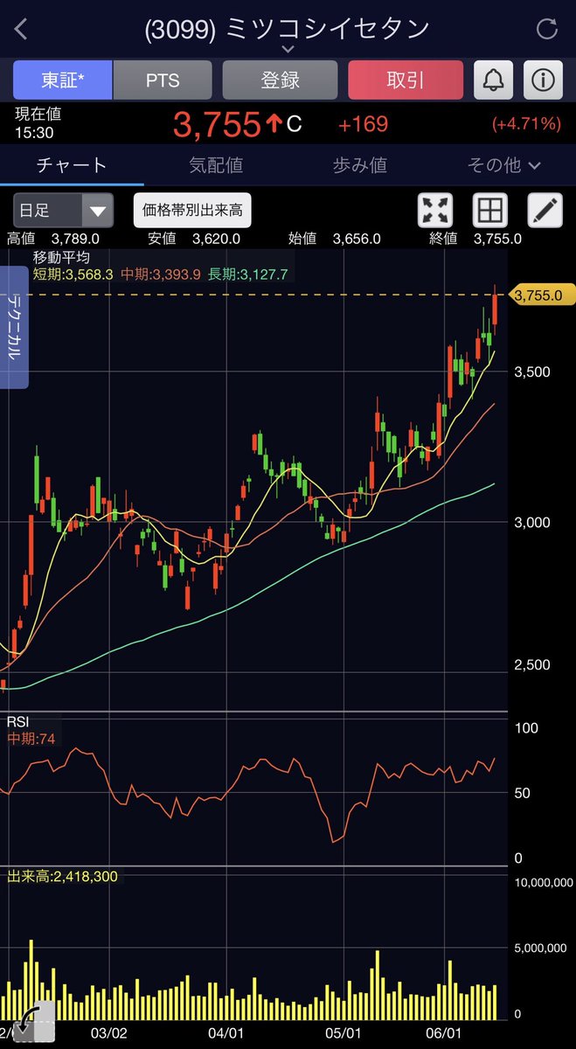Image resolution: width=576 pixels, height=1049 pixels.
Task: Open the price alert bell
Action: 493,80
